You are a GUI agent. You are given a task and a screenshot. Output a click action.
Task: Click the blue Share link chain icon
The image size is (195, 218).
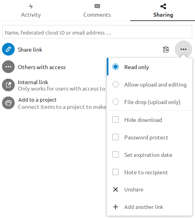pos(8,49)
